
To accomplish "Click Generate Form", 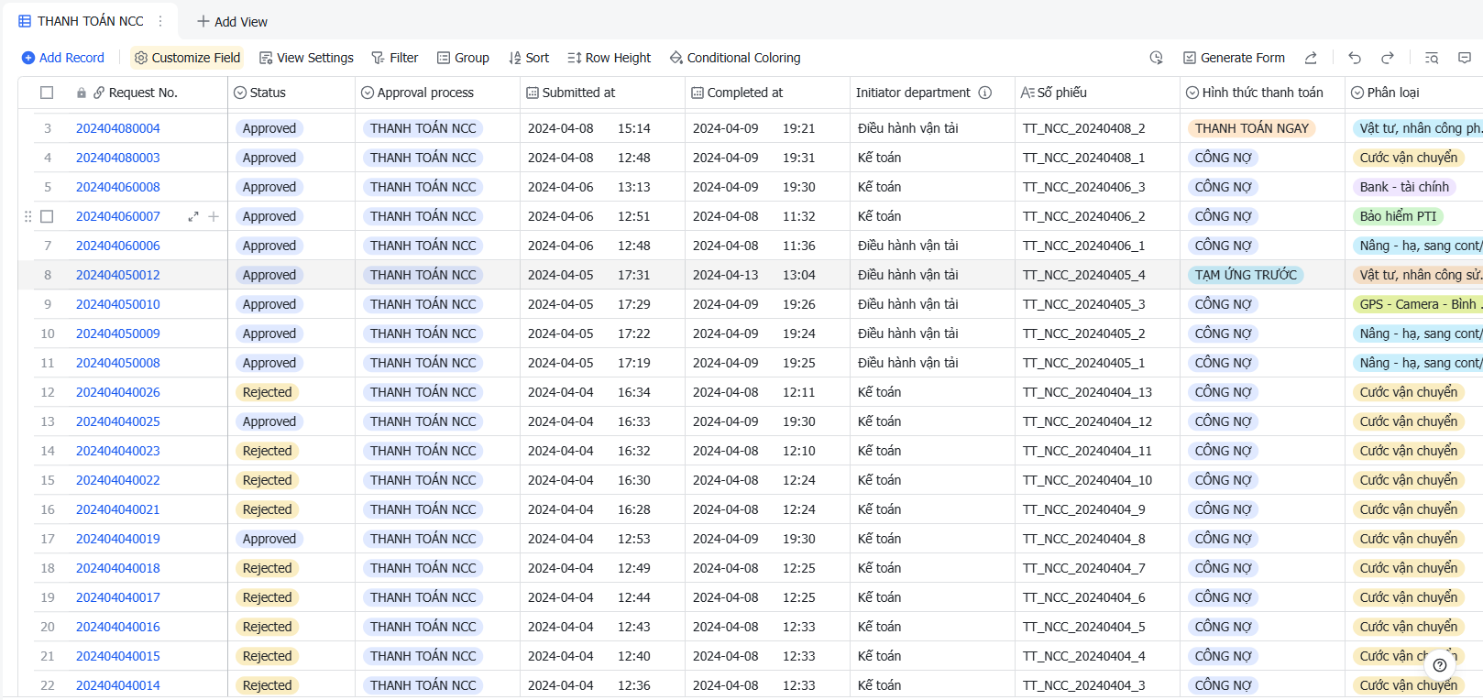I will click(x=1234, y=58).
